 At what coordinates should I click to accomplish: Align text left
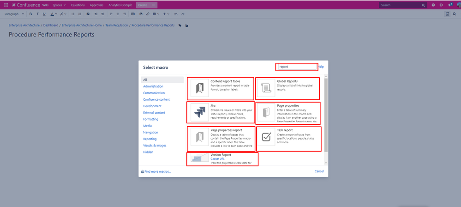[111, 14]
